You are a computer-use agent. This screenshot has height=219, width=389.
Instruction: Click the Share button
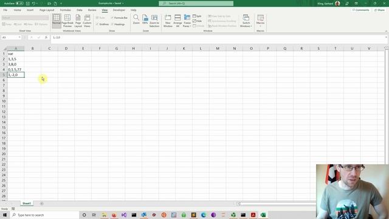tap(379, 10)
